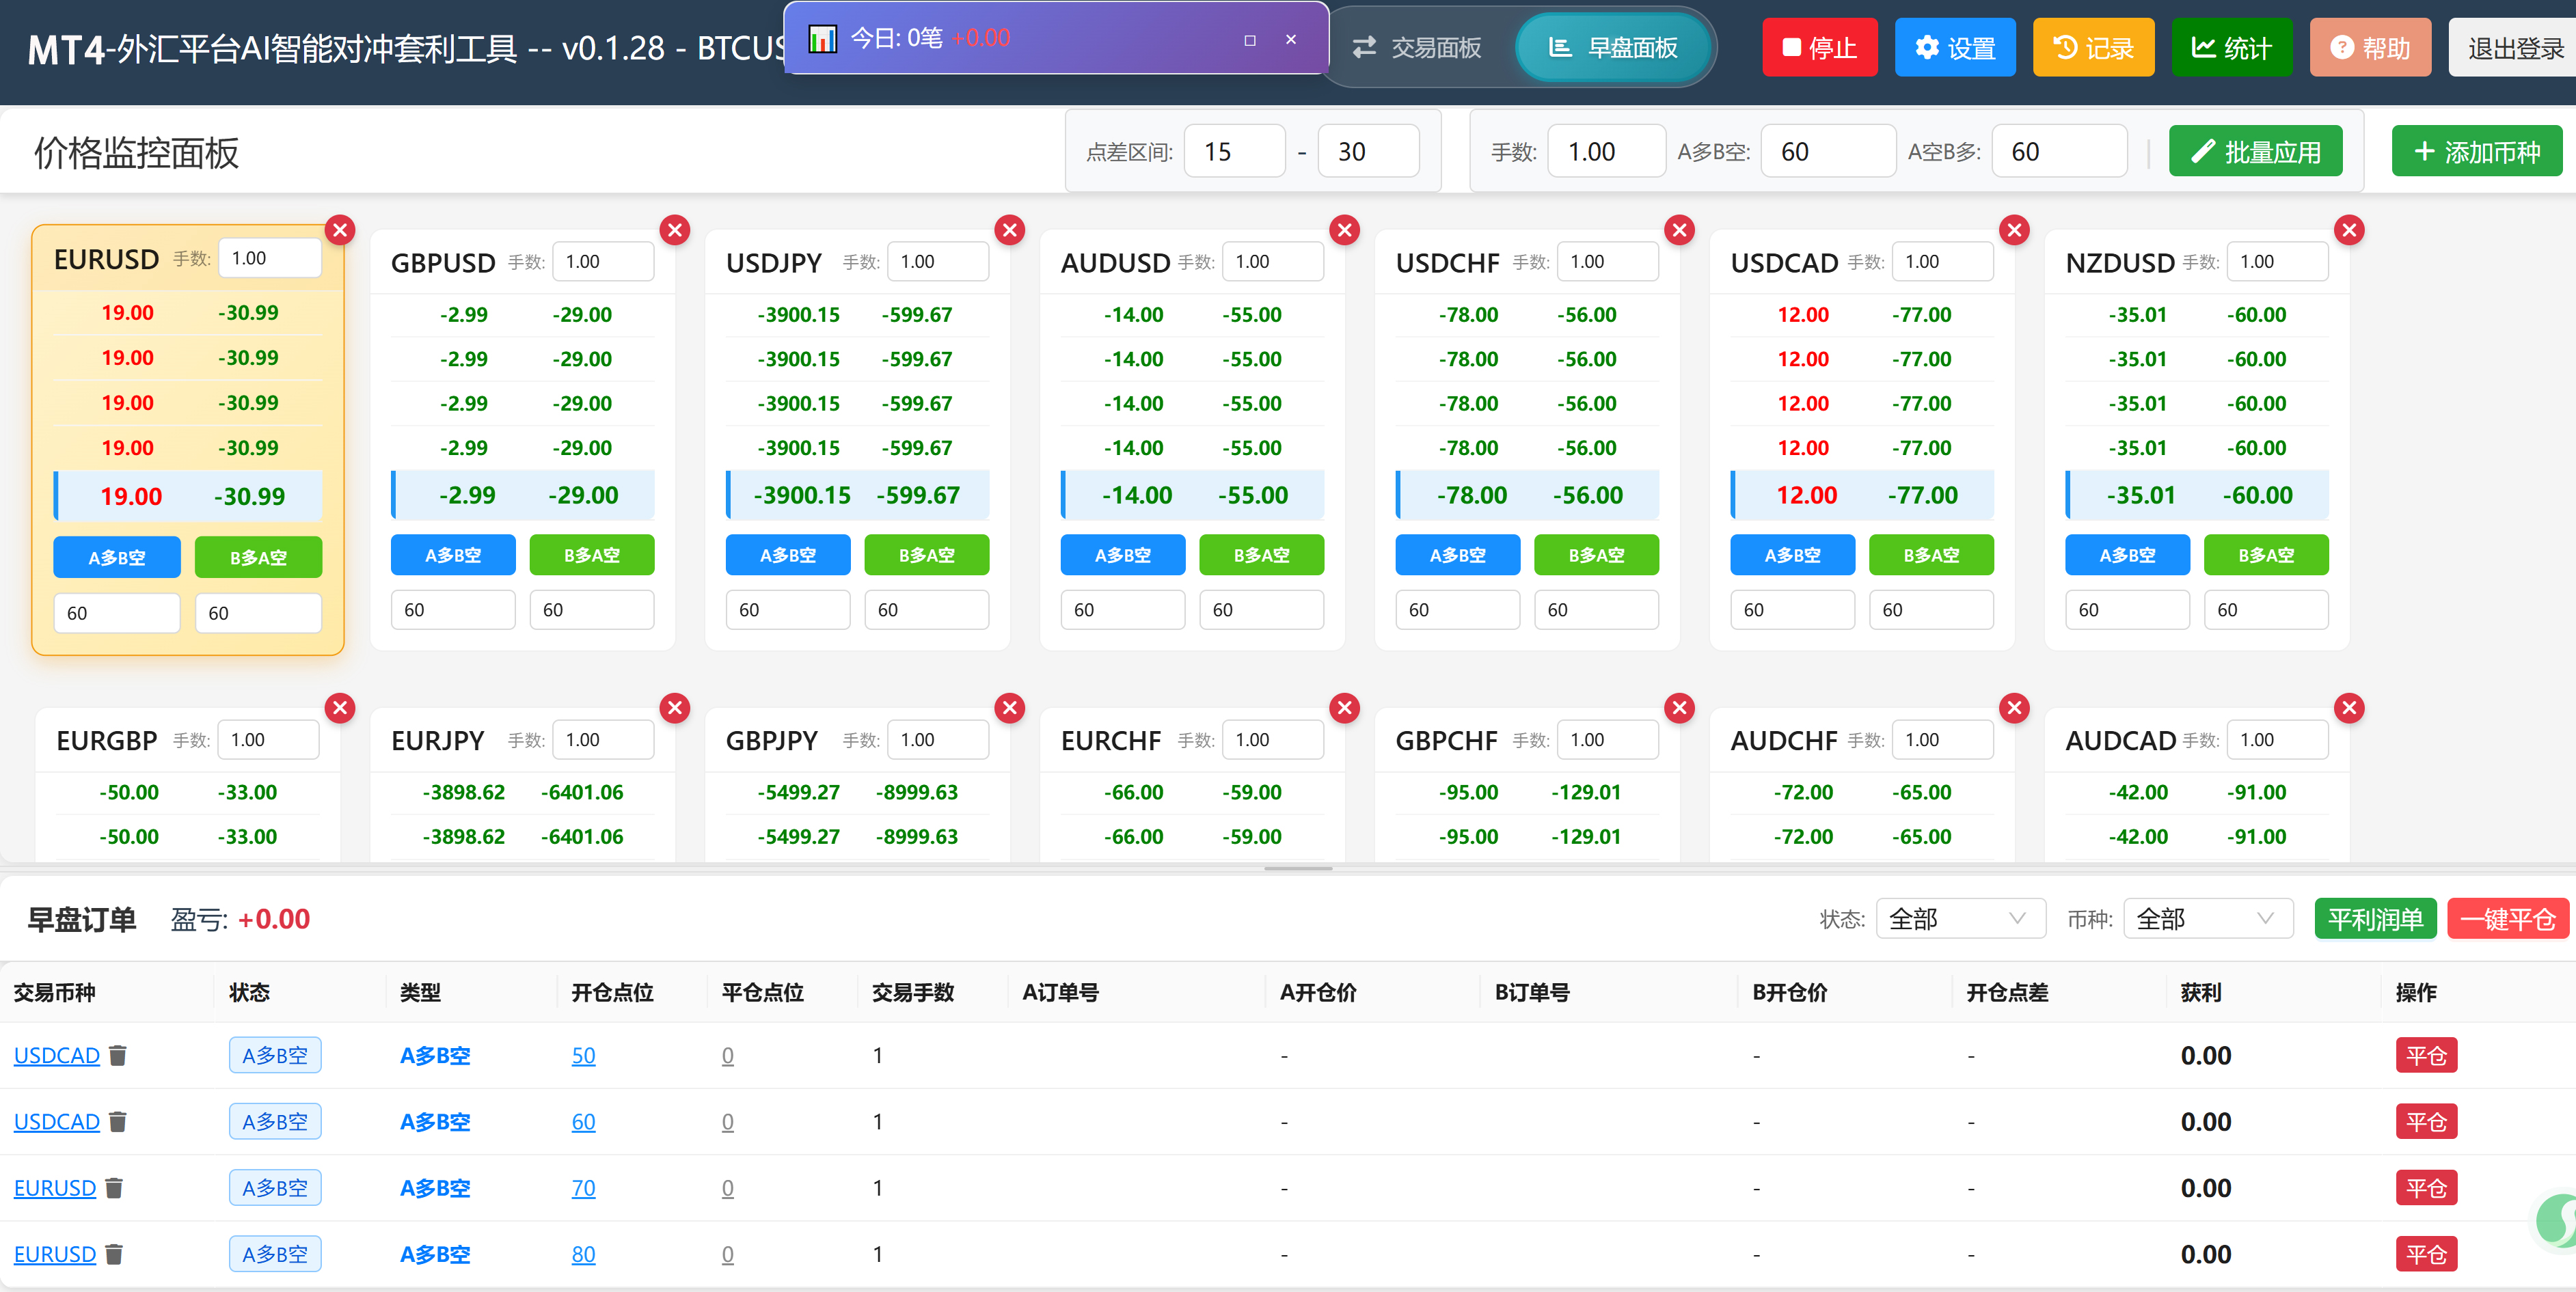Open the 统计 statistics view

(2231, 47)
